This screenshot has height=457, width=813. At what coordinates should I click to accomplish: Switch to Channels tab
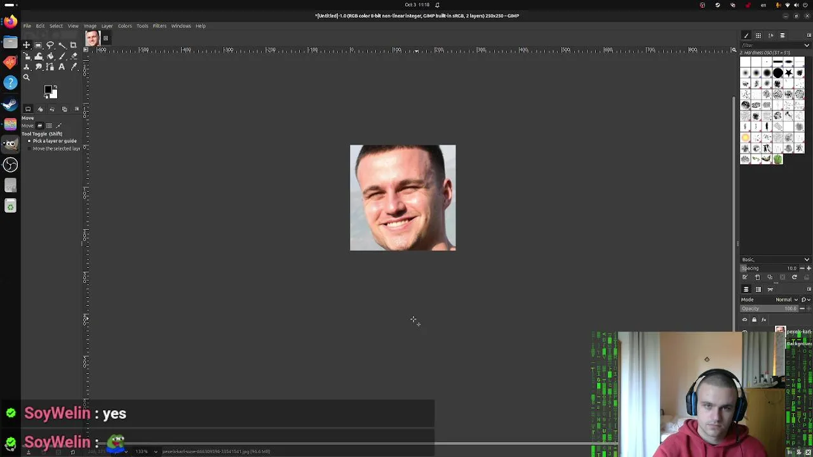(758, 289)
